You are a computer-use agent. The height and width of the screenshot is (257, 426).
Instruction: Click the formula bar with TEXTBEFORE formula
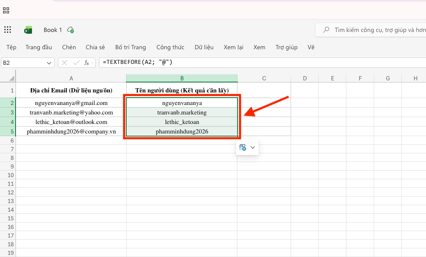click(x=263, y=63)
